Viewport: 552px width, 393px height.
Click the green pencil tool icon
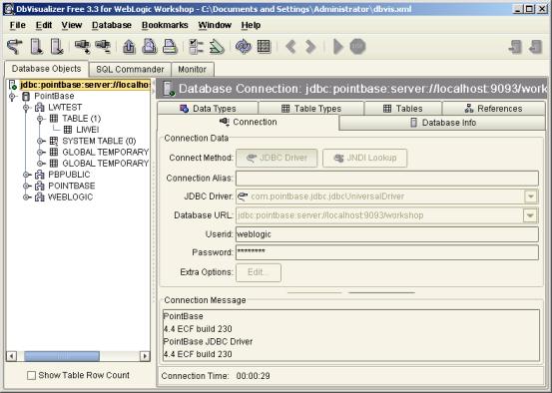pyautogui.click(x=217, y=47)
